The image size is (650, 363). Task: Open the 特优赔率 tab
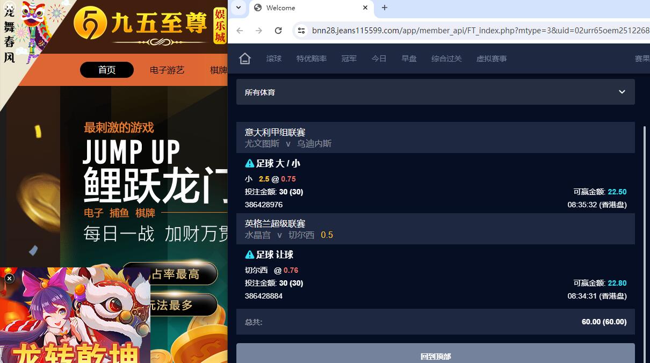pos(312,59)
